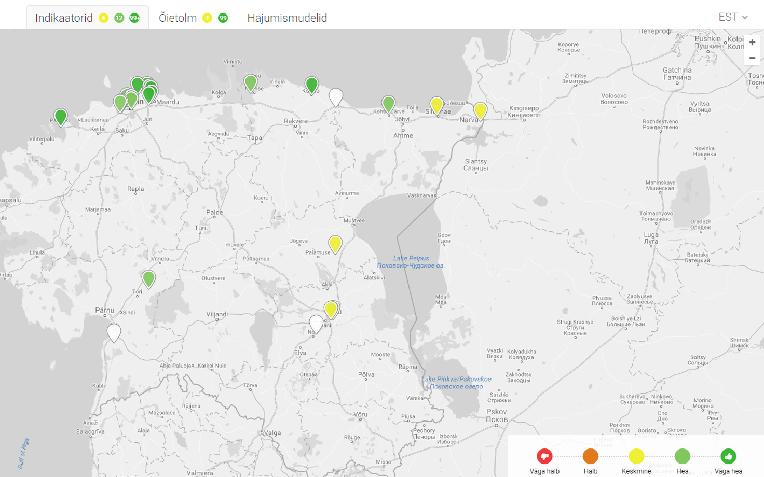764x477 pixels.
Task: Click the light green Hea legend circle
Action: point(682,456)
